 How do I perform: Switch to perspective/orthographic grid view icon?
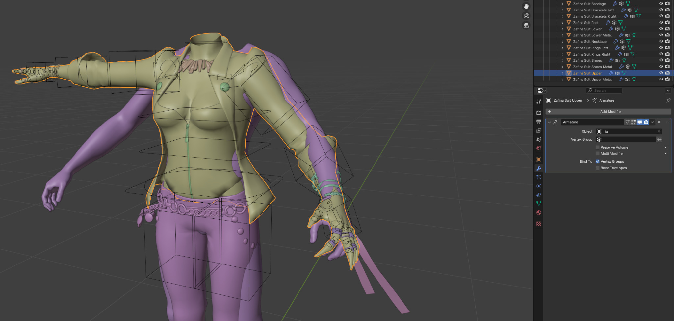click(526, 25)
